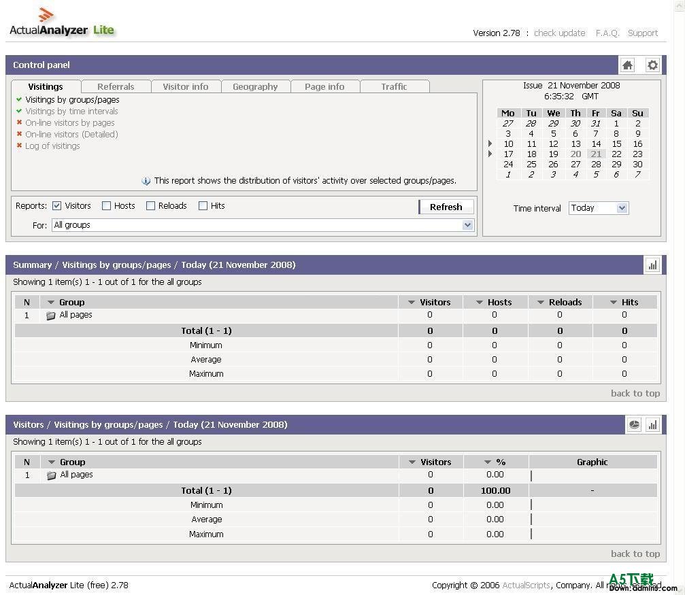Sort Summary table by Visitors arrow

tap(411, 303)
